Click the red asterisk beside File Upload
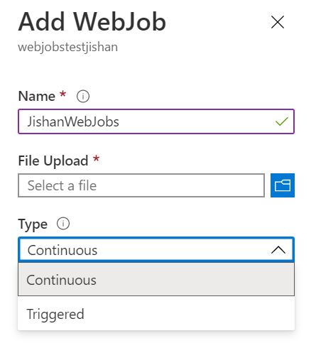This screenshot has height=353, width=316. point(96,158)
